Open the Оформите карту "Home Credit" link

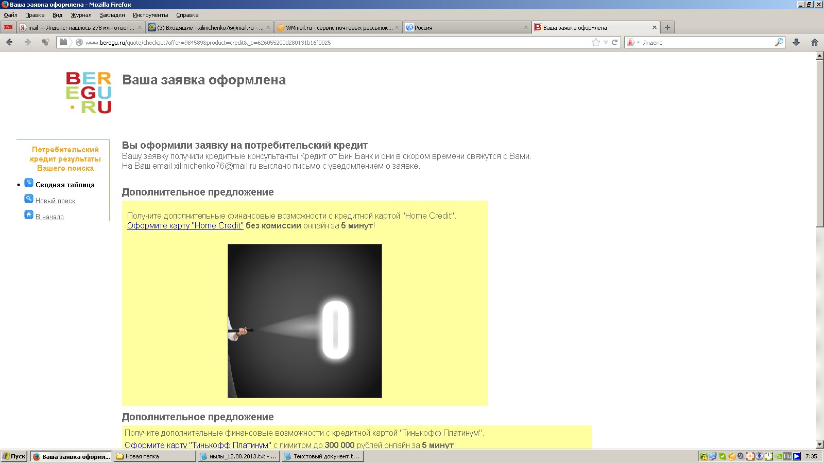(185, 225)
